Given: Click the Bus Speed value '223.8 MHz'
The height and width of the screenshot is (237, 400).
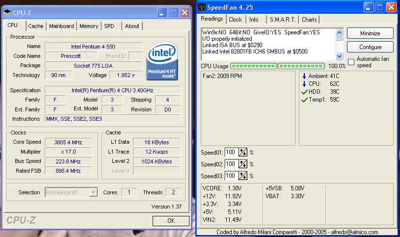Looking at the screenshot, I should [68, 161].
